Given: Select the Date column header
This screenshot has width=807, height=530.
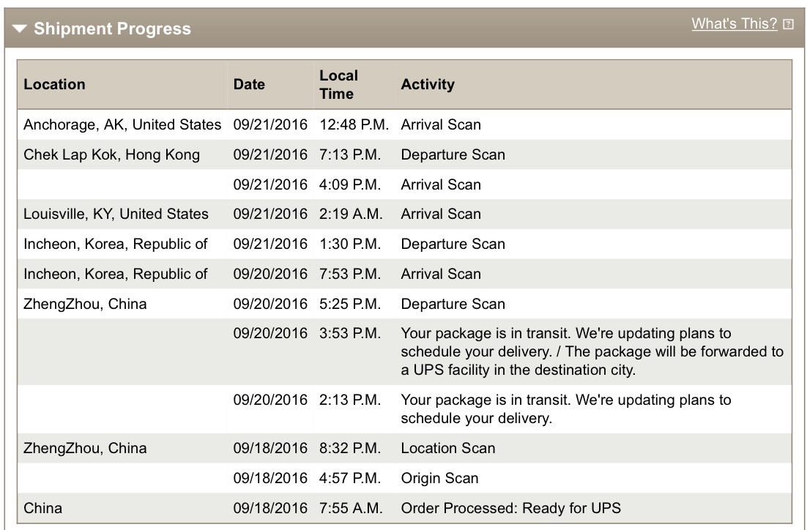Looking at the screenshot, I should pos(249,84).
